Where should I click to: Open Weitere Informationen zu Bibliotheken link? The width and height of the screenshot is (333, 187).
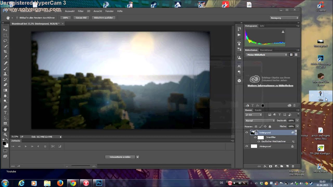click(x=270, y=86)
